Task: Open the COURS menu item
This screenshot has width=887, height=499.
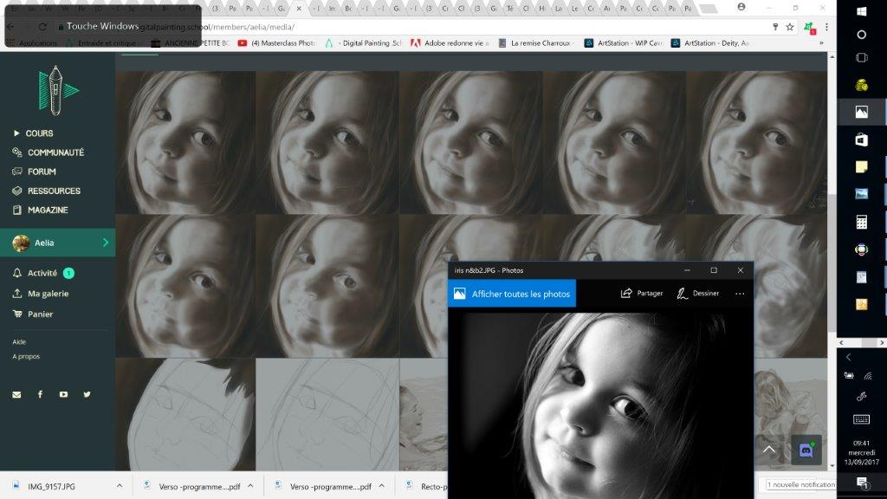Action: (x=39, y=133)
